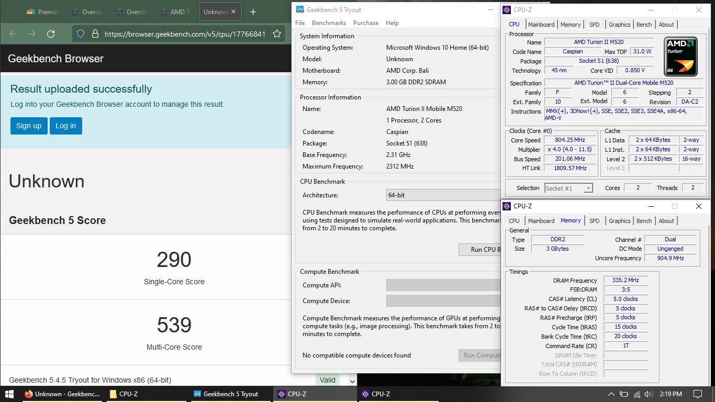Expand the Architecture 64-bit dropdown

click(x=443, y=195)
